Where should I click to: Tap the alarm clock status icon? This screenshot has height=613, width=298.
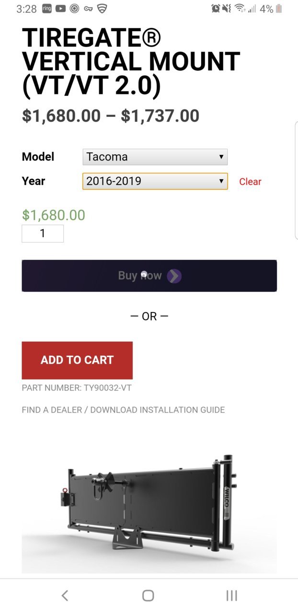pos(216,9)
